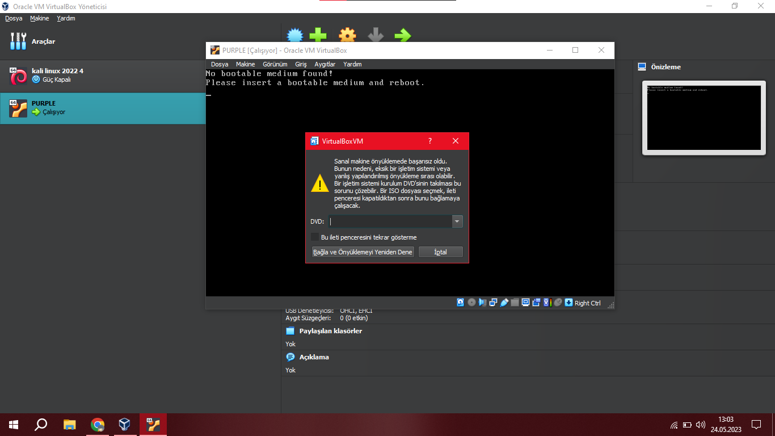Open Giriş menu in PURPLE VM window
775x436 pixels.
[x=301, y=64]
